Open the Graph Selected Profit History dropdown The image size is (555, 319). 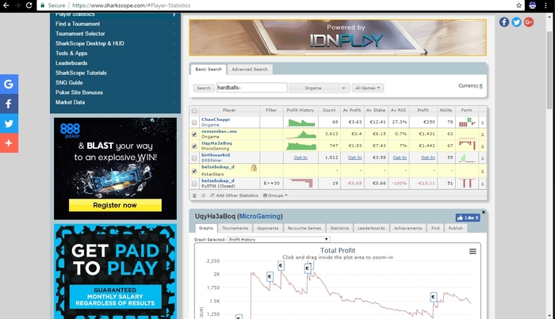coord(279,240)
